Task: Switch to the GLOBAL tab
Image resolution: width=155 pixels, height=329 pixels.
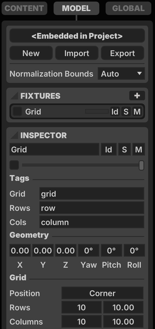Action: 128,8
